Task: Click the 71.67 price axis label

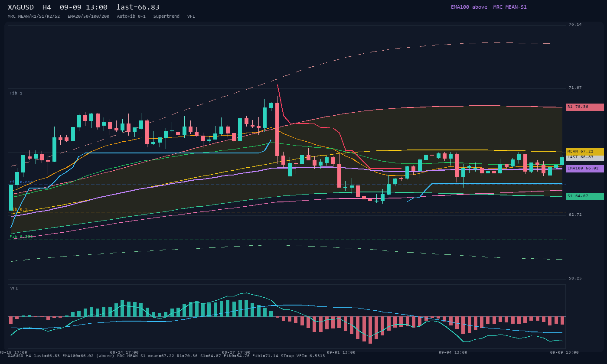Action: pos(575,88)
